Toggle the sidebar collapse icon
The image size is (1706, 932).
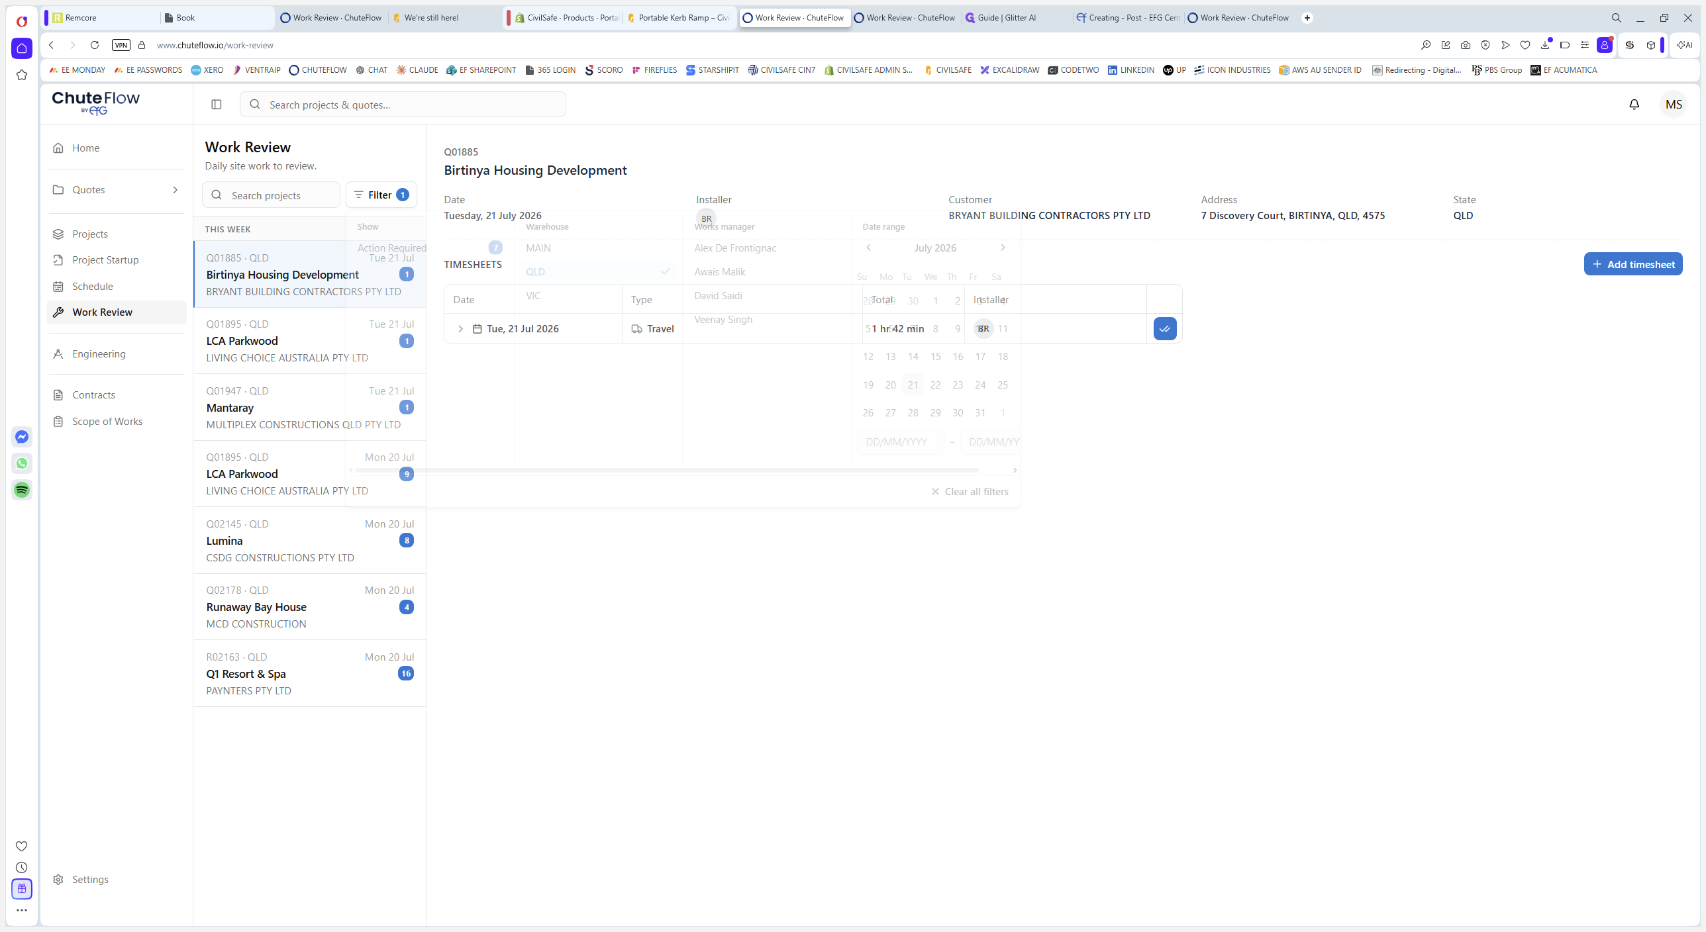click(216, 105)
